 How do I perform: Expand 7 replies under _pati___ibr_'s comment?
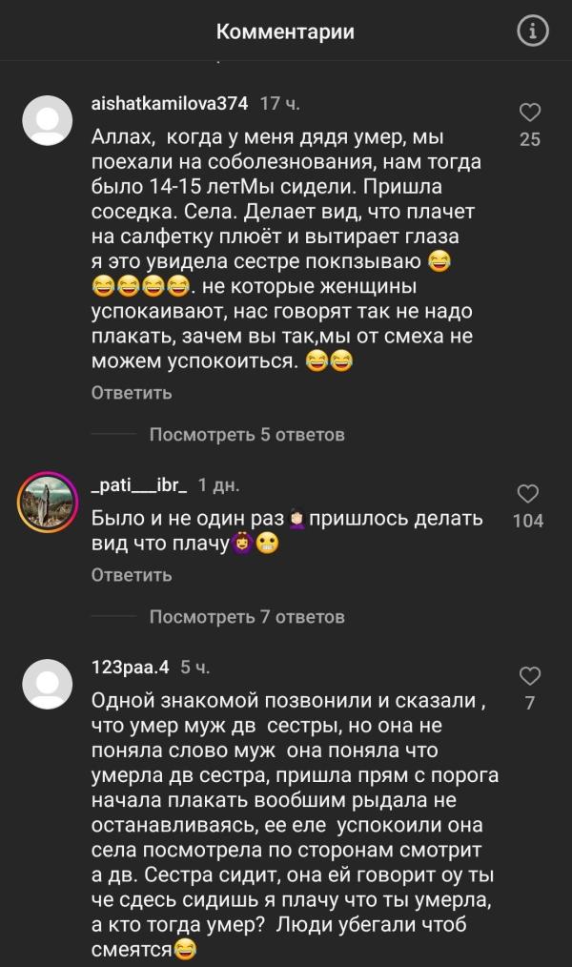click(246, 617)
